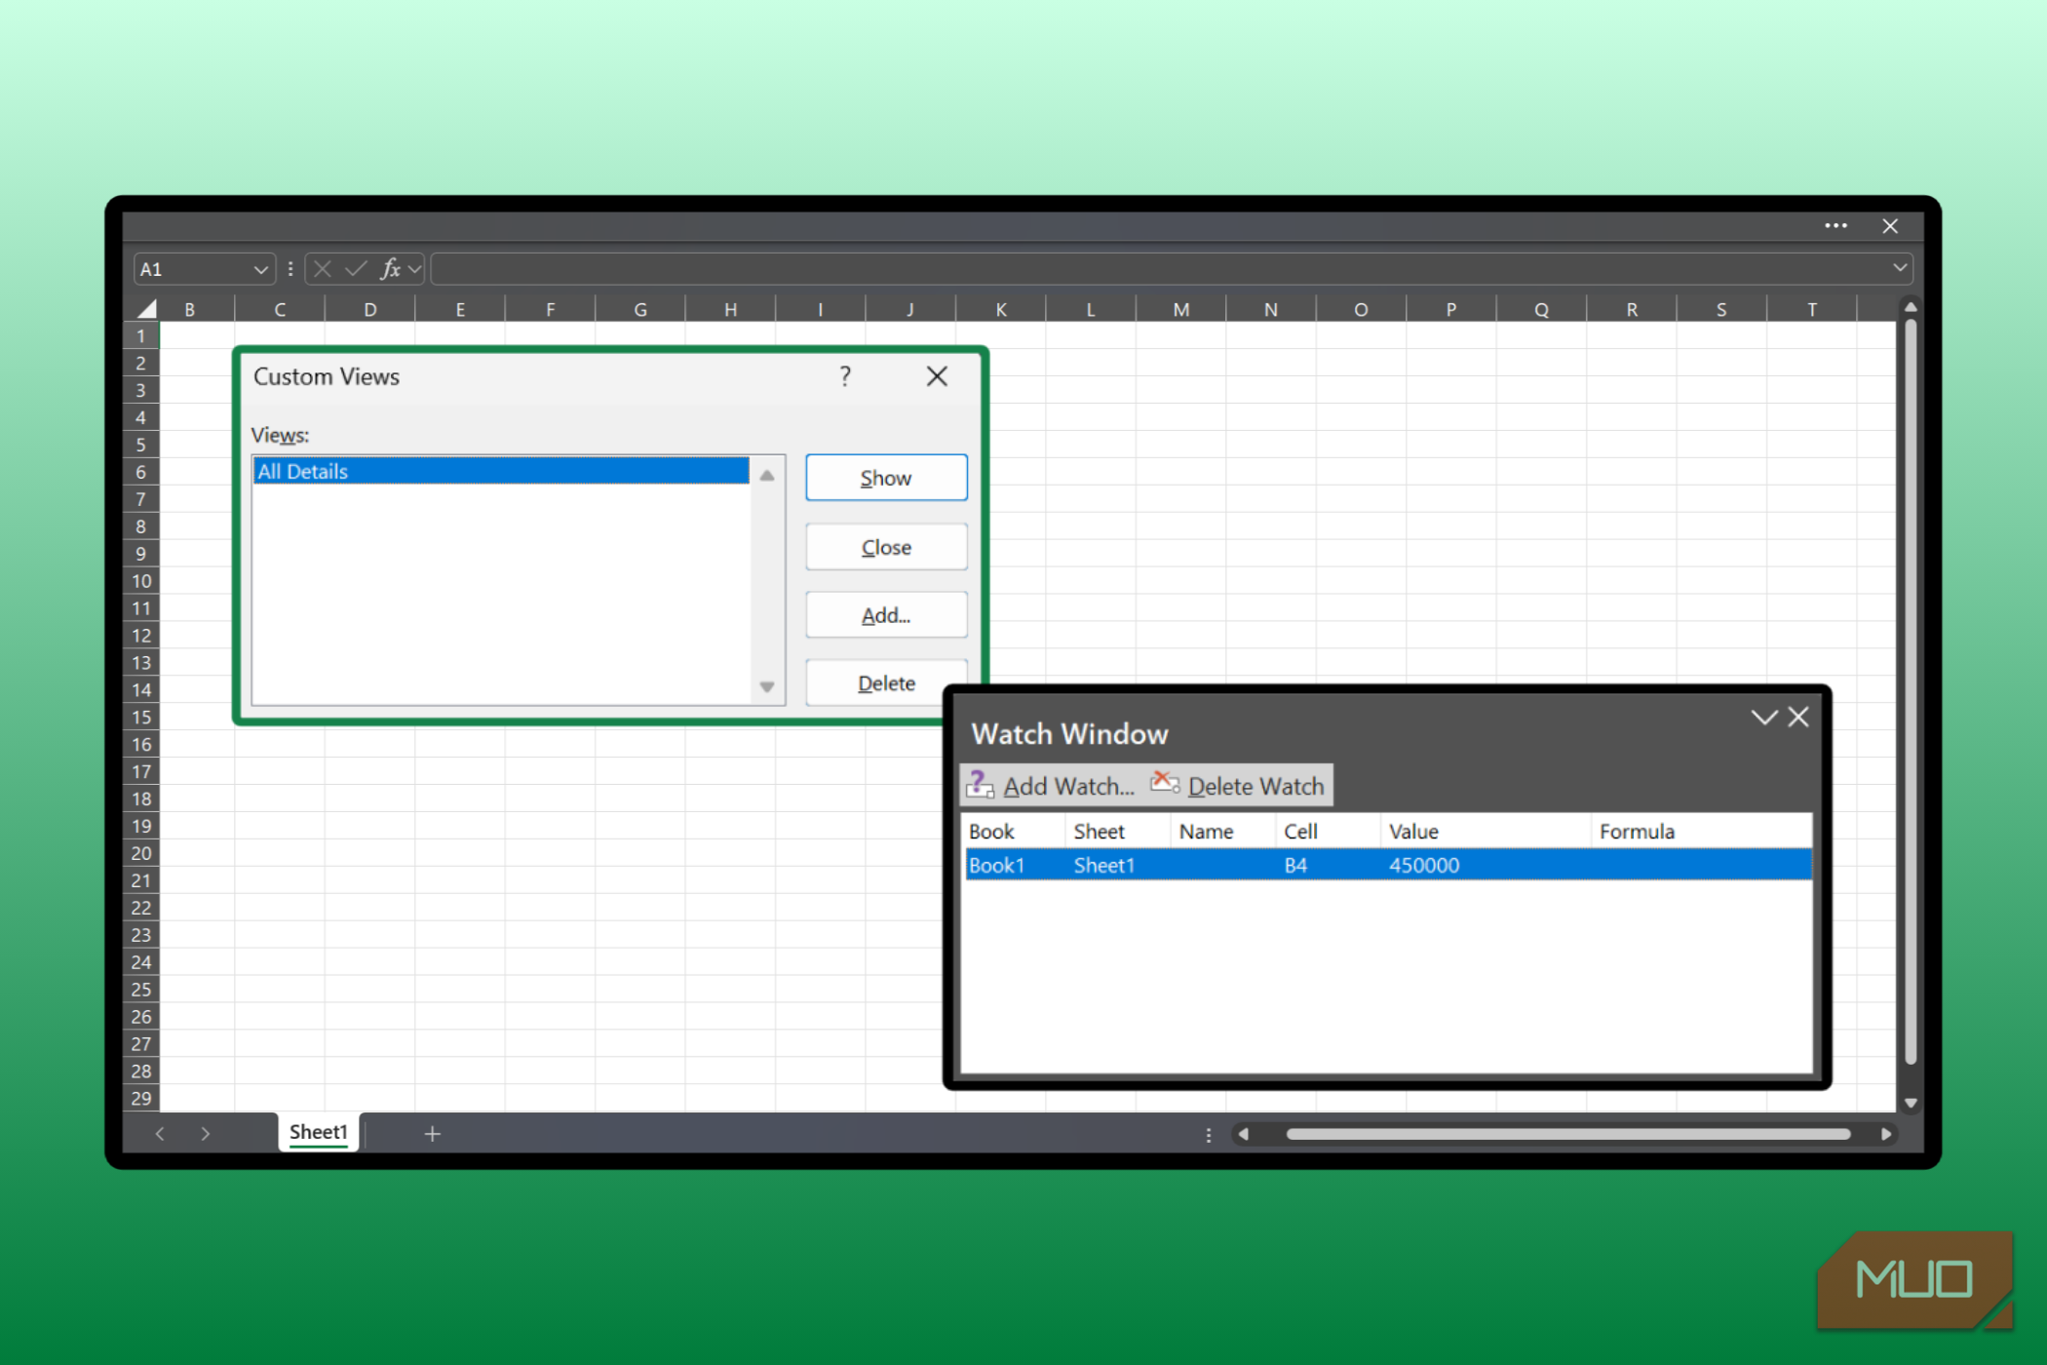
Task: Click the Value column header
Action: pyautogui.click(x=1413, y=832)
